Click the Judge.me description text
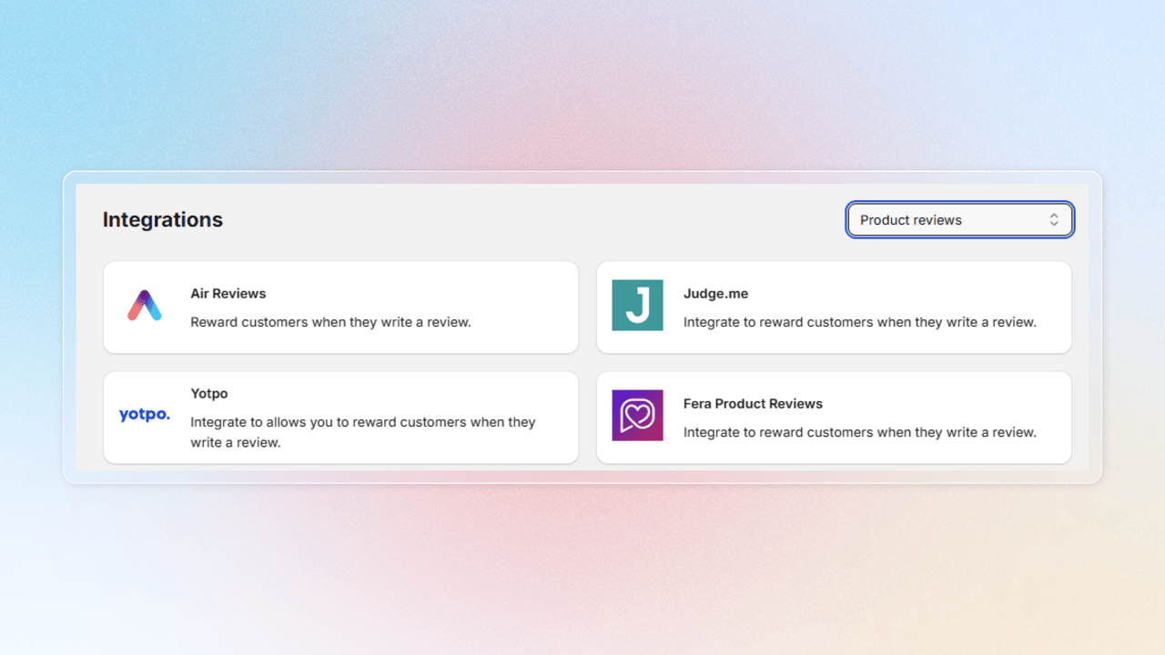This screenshot has width=1165, height=655. point(860,322)
